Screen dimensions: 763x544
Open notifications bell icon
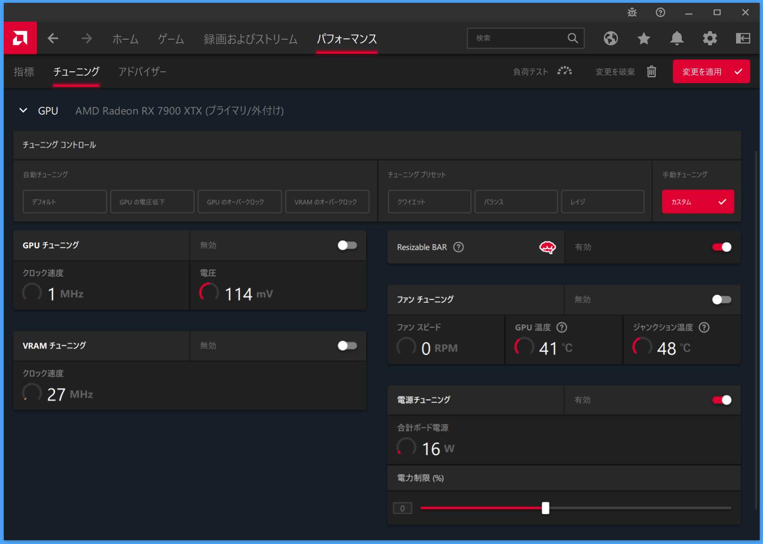677,38
